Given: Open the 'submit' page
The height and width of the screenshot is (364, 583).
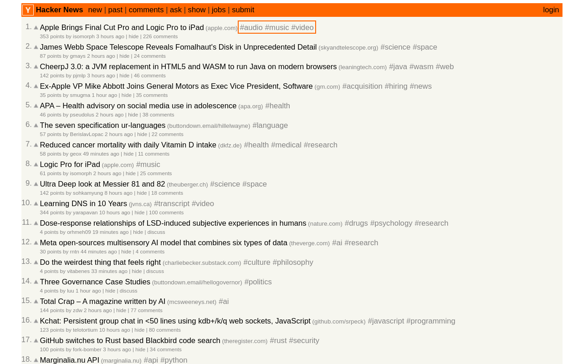Looking at the screenshot, I should click(x=243, y=10).
